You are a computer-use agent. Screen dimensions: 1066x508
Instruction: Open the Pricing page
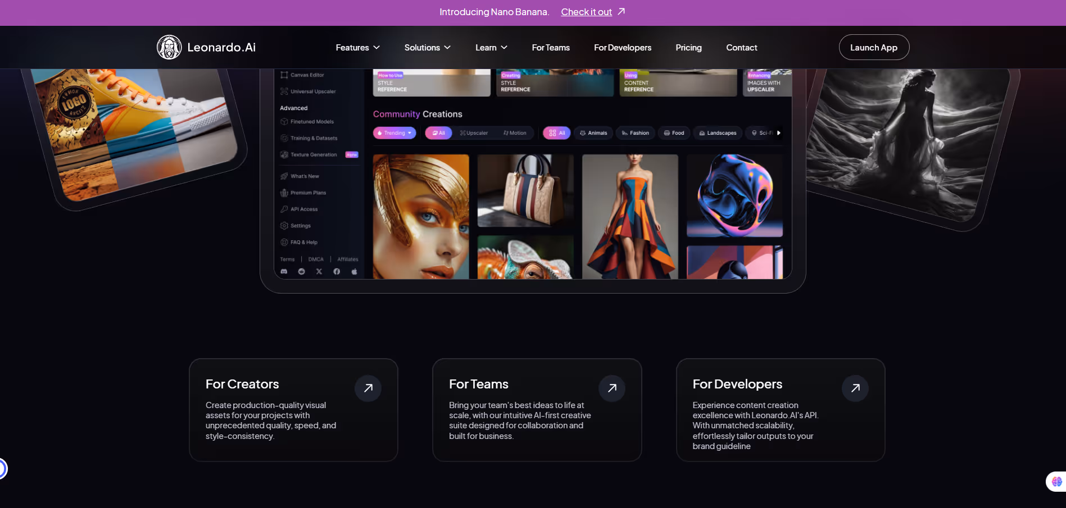[688, 48]
